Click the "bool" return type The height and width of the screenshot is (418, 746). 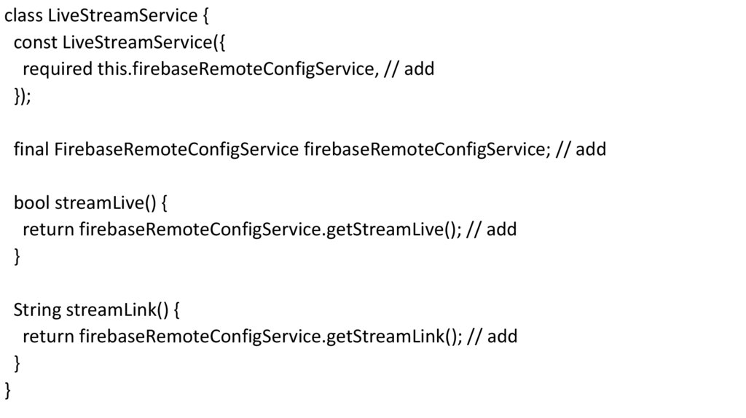click(32, 203)
